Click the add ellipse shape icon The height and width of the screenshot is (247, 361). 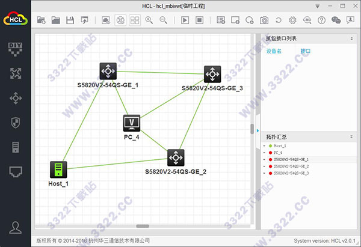click(250, 20)
